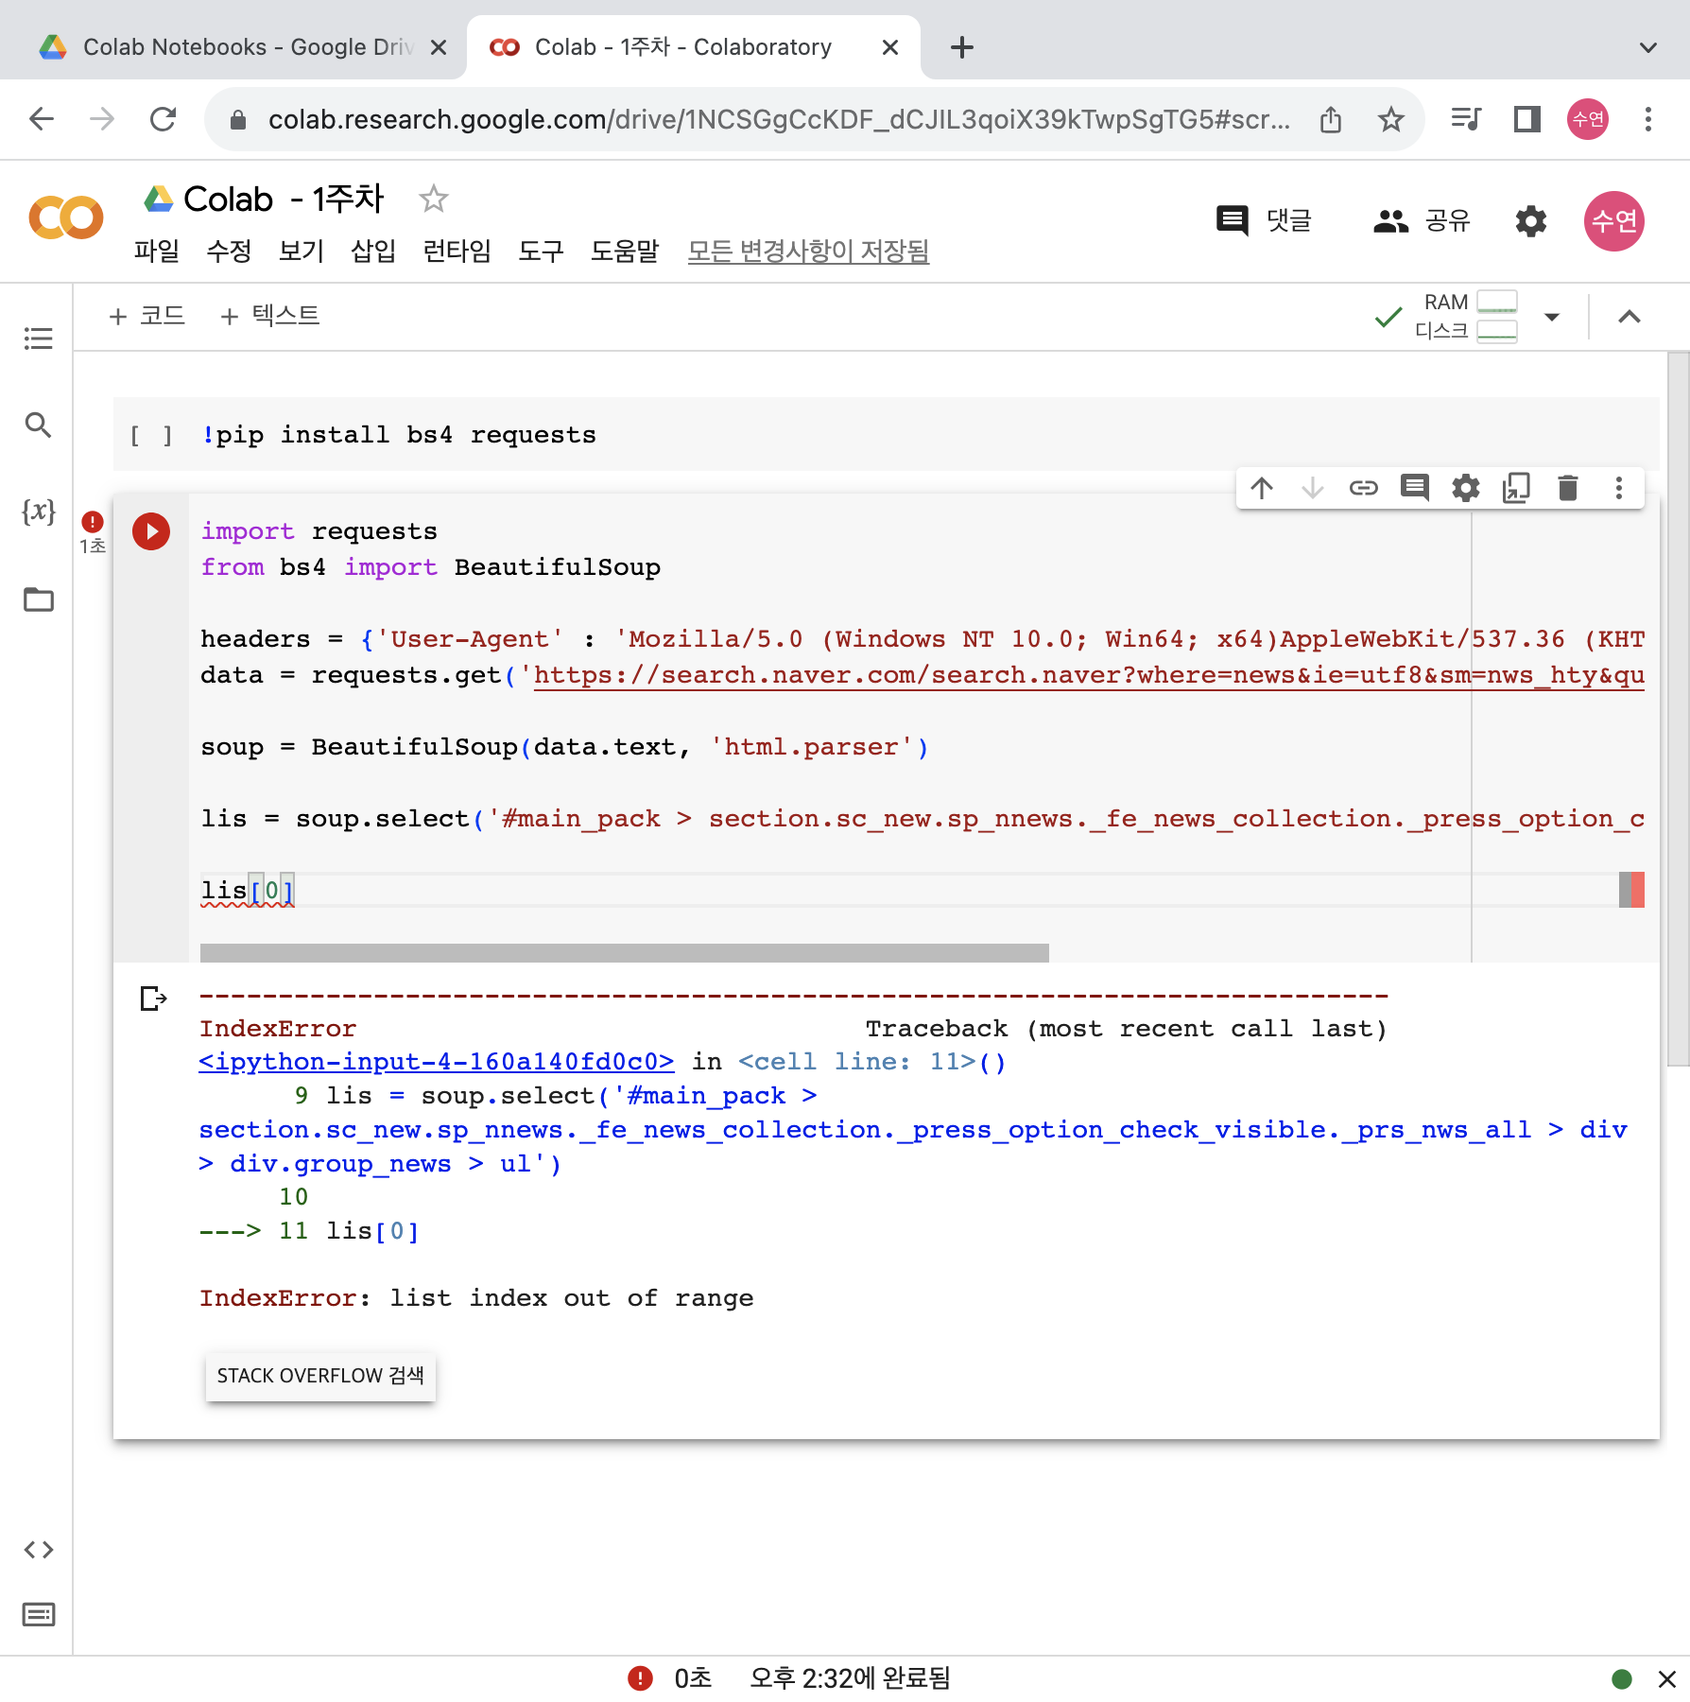
Task: Click the notebook title Colab - 1주차
Action: [x=284, y=199]
